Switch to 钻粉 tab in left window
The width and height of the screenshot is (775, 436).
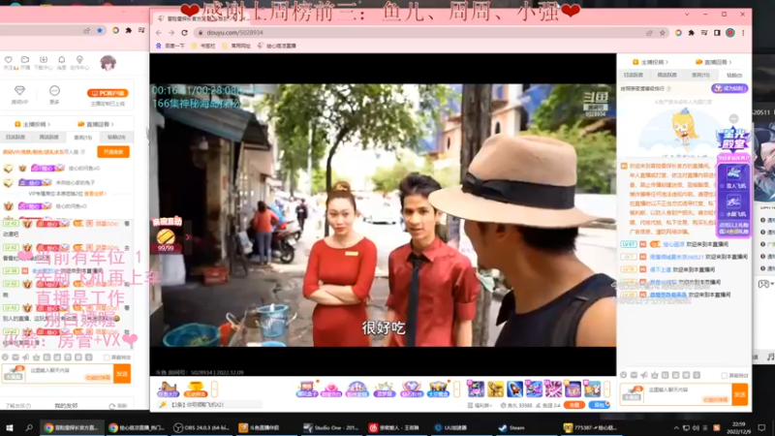pos(116,137)
